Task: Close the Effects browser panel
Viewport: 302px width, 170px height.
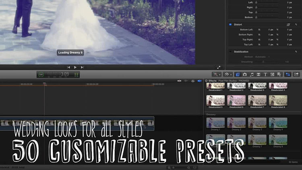Action: pyautogui.click(x=206, y=81)
